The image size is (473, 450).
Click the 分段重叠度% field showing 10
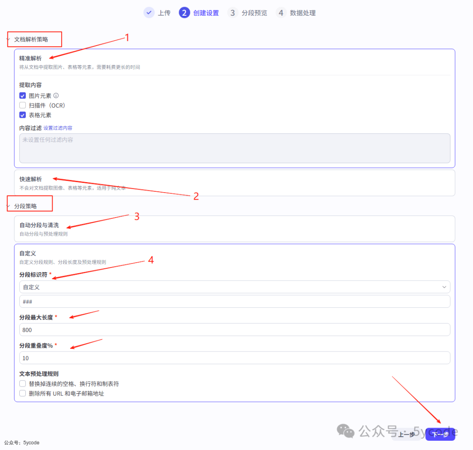point(234,358)
